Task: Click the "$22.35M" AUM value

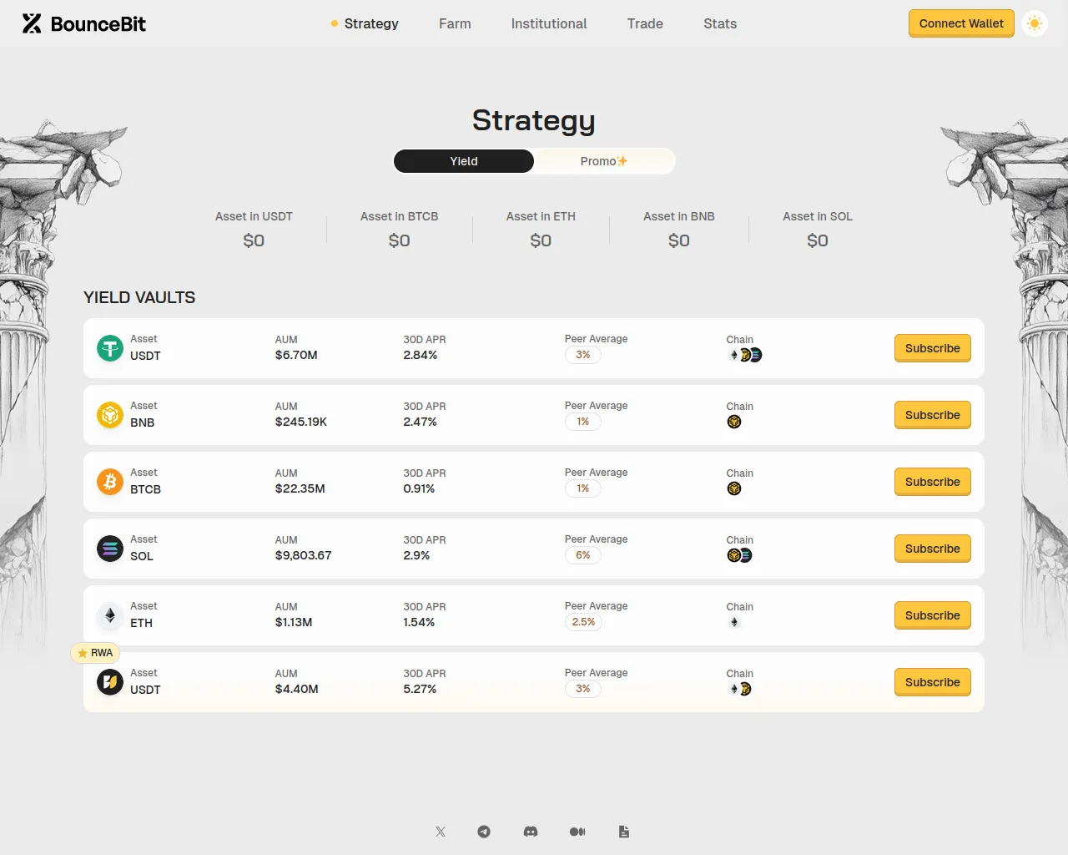Action: tap(300, 488)
